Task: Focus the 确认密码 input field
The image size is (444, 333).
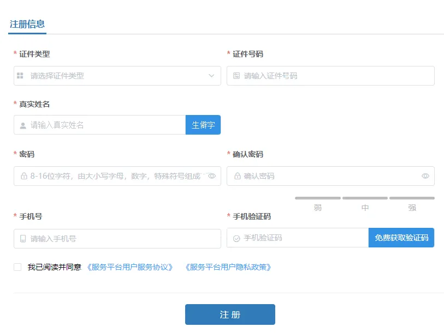Action: [330, 176]
